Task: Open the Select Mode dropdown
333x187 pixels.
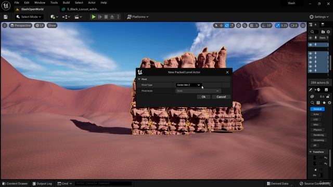Action: pyautogui.click(x=29, y=17)
